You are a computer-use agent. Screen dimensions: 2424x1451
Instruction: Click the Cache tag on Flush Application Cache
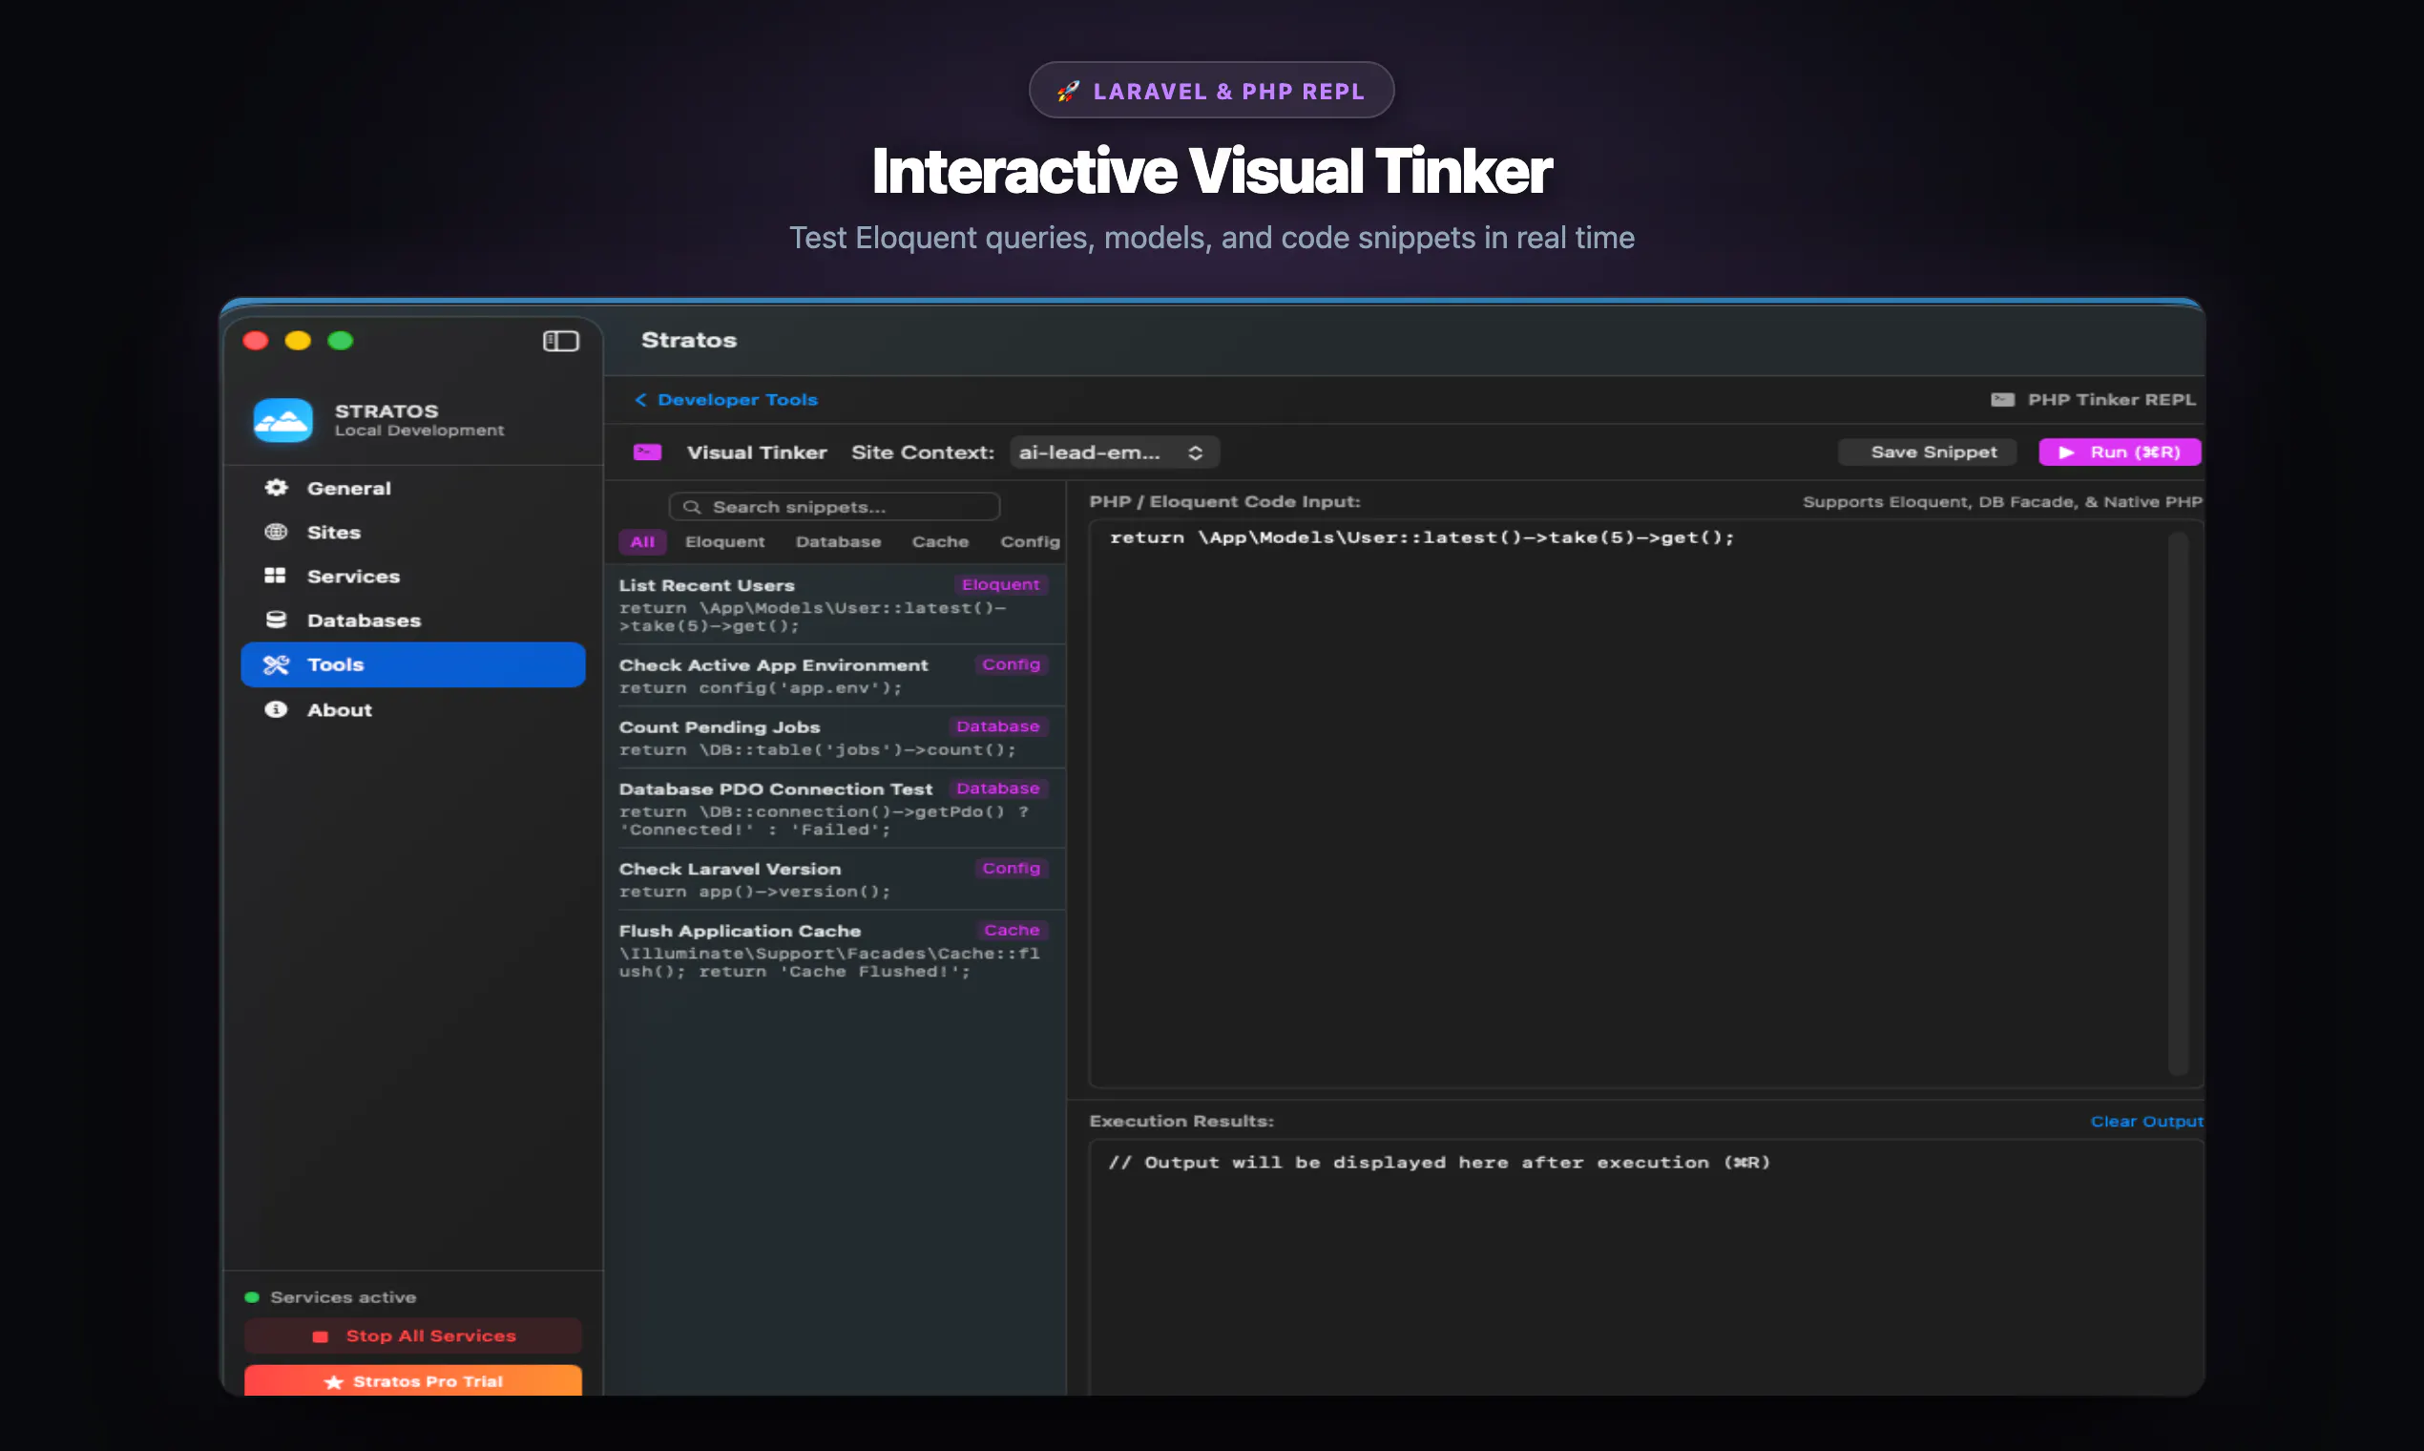[1012, 930]
